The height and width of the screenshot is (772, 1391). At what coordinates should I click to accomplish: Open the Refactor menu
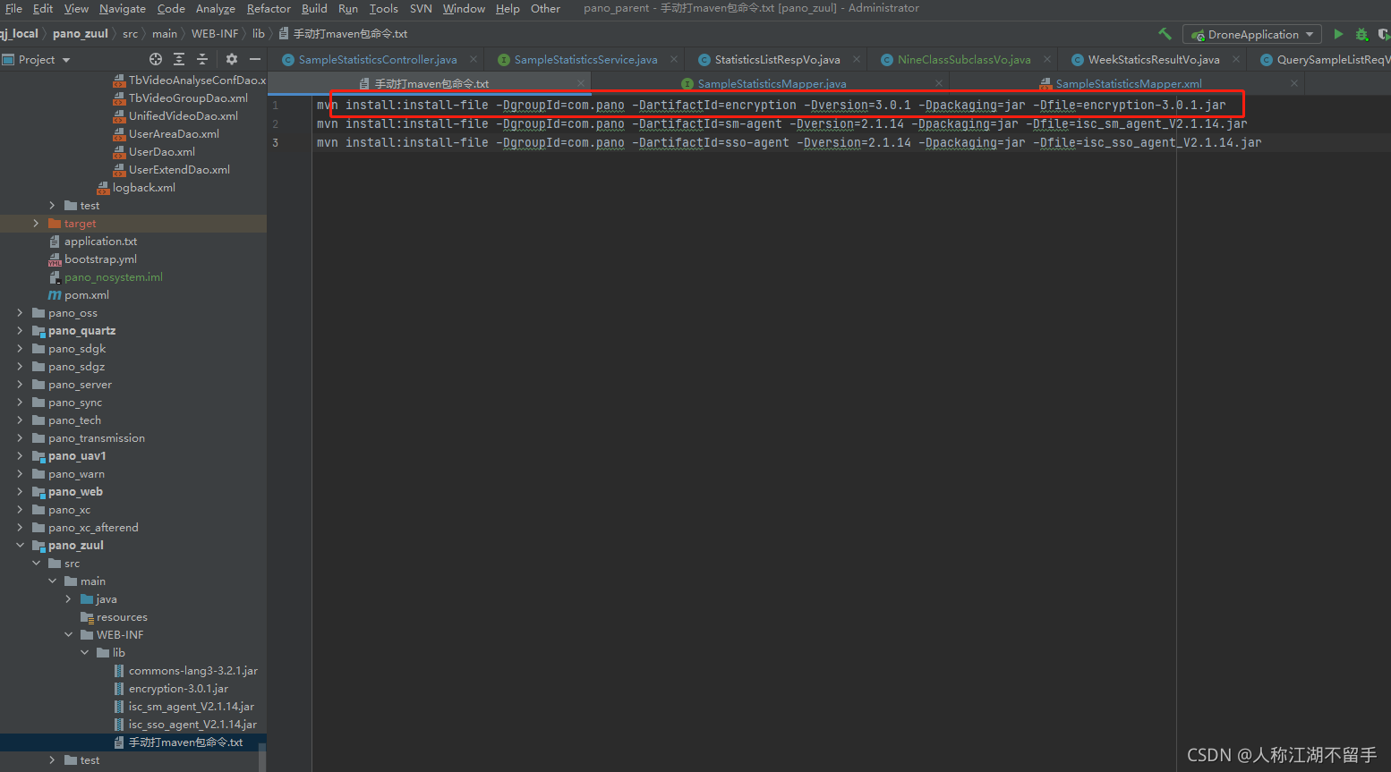click(269, 8)
